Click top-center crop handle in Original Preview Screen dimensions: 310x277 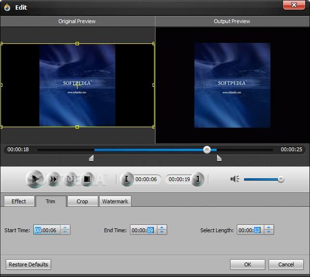coord(77,43)
